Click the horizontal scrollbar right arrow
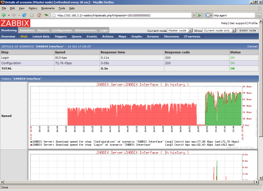 pos(257,182)
